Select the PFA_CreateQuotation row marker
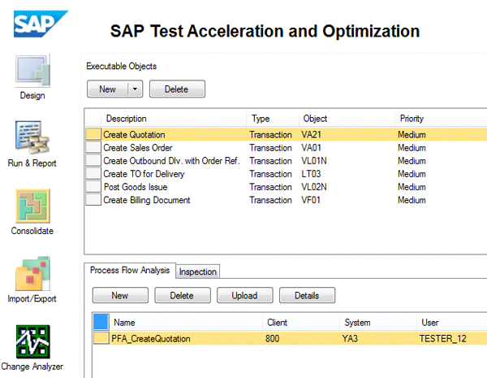The image size is (487, 378). [x=101, y=338]
